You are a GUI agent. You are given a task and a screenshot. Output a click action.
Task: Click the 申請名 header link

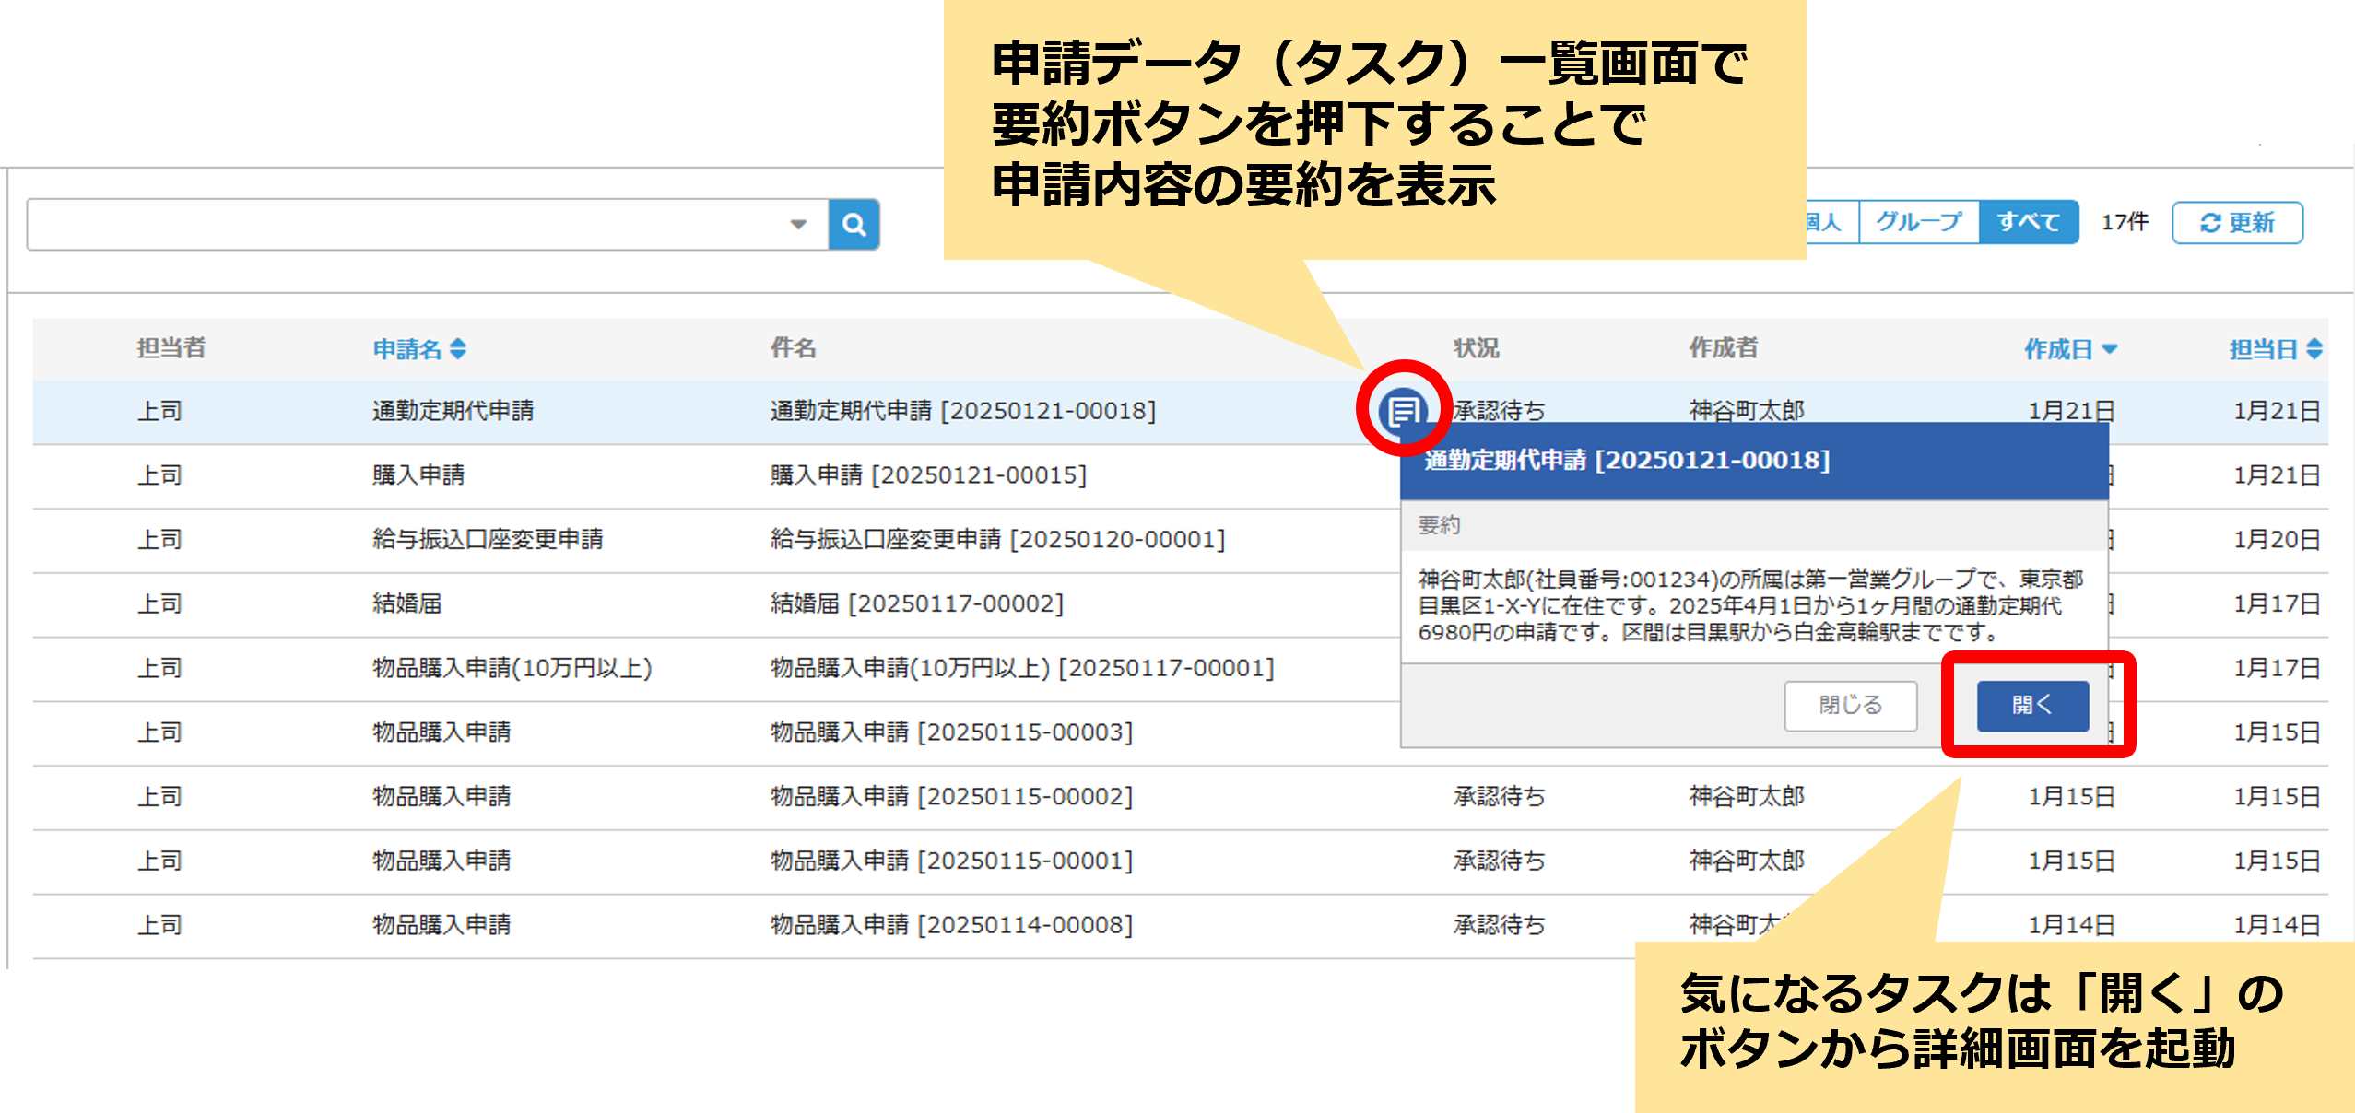tap(406, 349)
